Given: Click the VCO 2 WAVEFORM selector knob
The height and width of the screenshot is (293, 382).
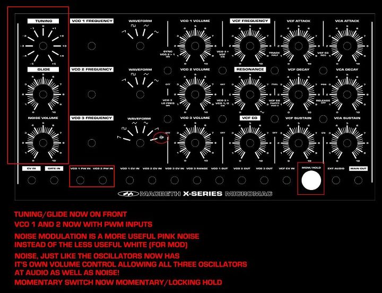Looking at the screenshot, I should click(140, 94).
